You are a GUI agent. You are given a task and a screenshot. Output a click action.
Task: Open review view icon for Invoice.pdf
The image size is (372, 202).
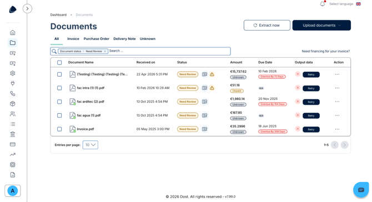[204, 129]
